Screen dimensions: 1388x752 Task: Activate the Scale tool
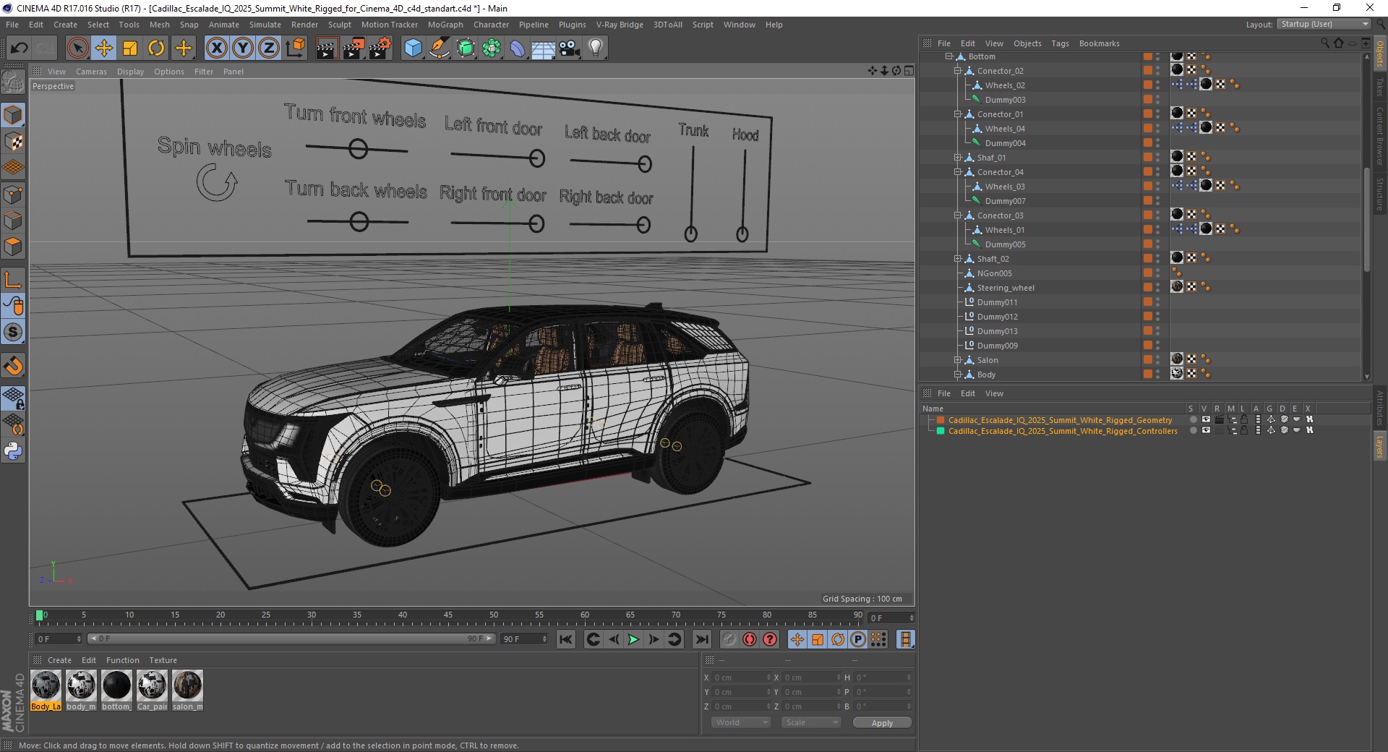(130, 48)
